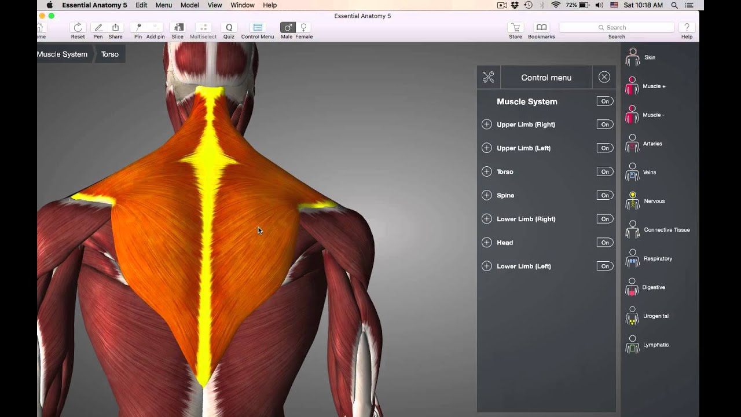Close the Control menu panel
This screenshot has height=417, width=741.
[x=604, y=77]
